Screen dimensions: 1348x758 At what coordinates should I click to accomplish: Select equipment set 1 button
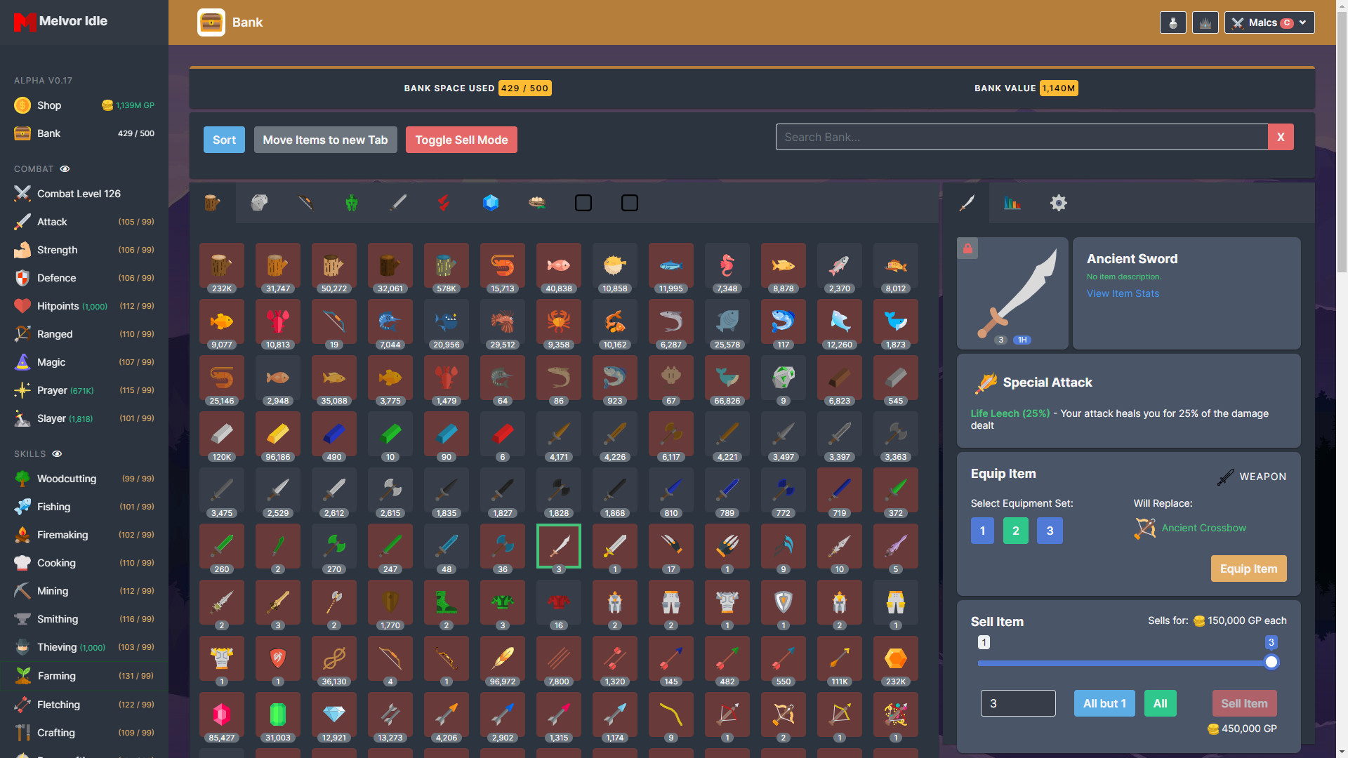(982, 531)
